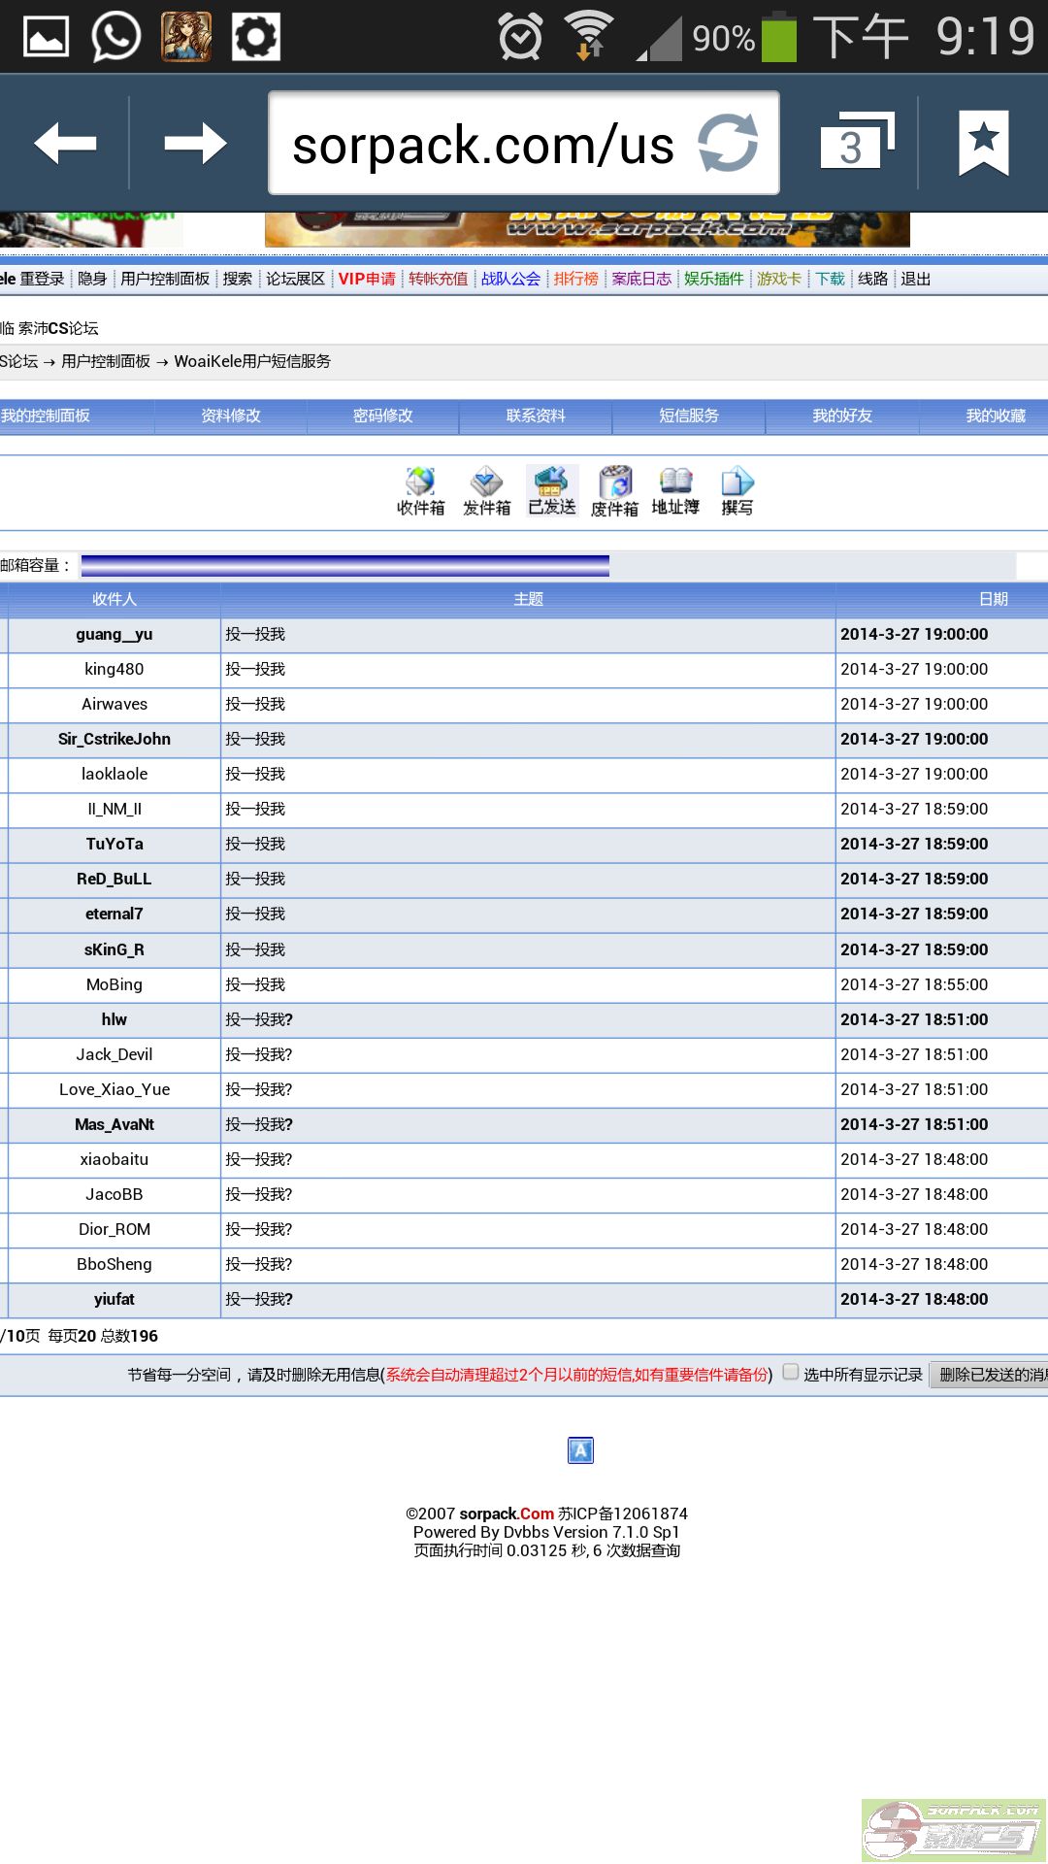
Task: Open the outbox (发件箱) icon
Action: pos(486,491)
